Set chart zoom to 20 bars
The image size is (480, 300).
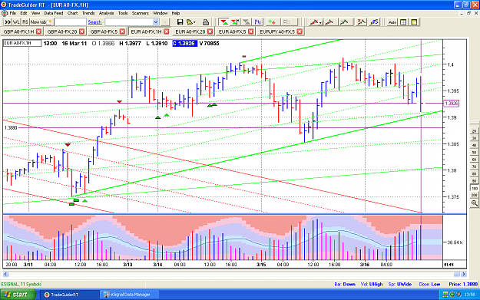pos(474,131)
